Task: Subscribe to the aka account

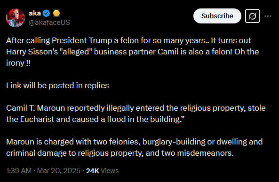Action: click(x=217, y=16)
